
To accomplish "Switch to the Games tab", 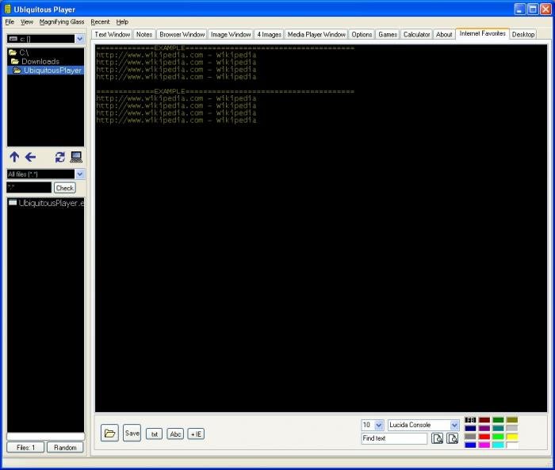I will point(388,34).
